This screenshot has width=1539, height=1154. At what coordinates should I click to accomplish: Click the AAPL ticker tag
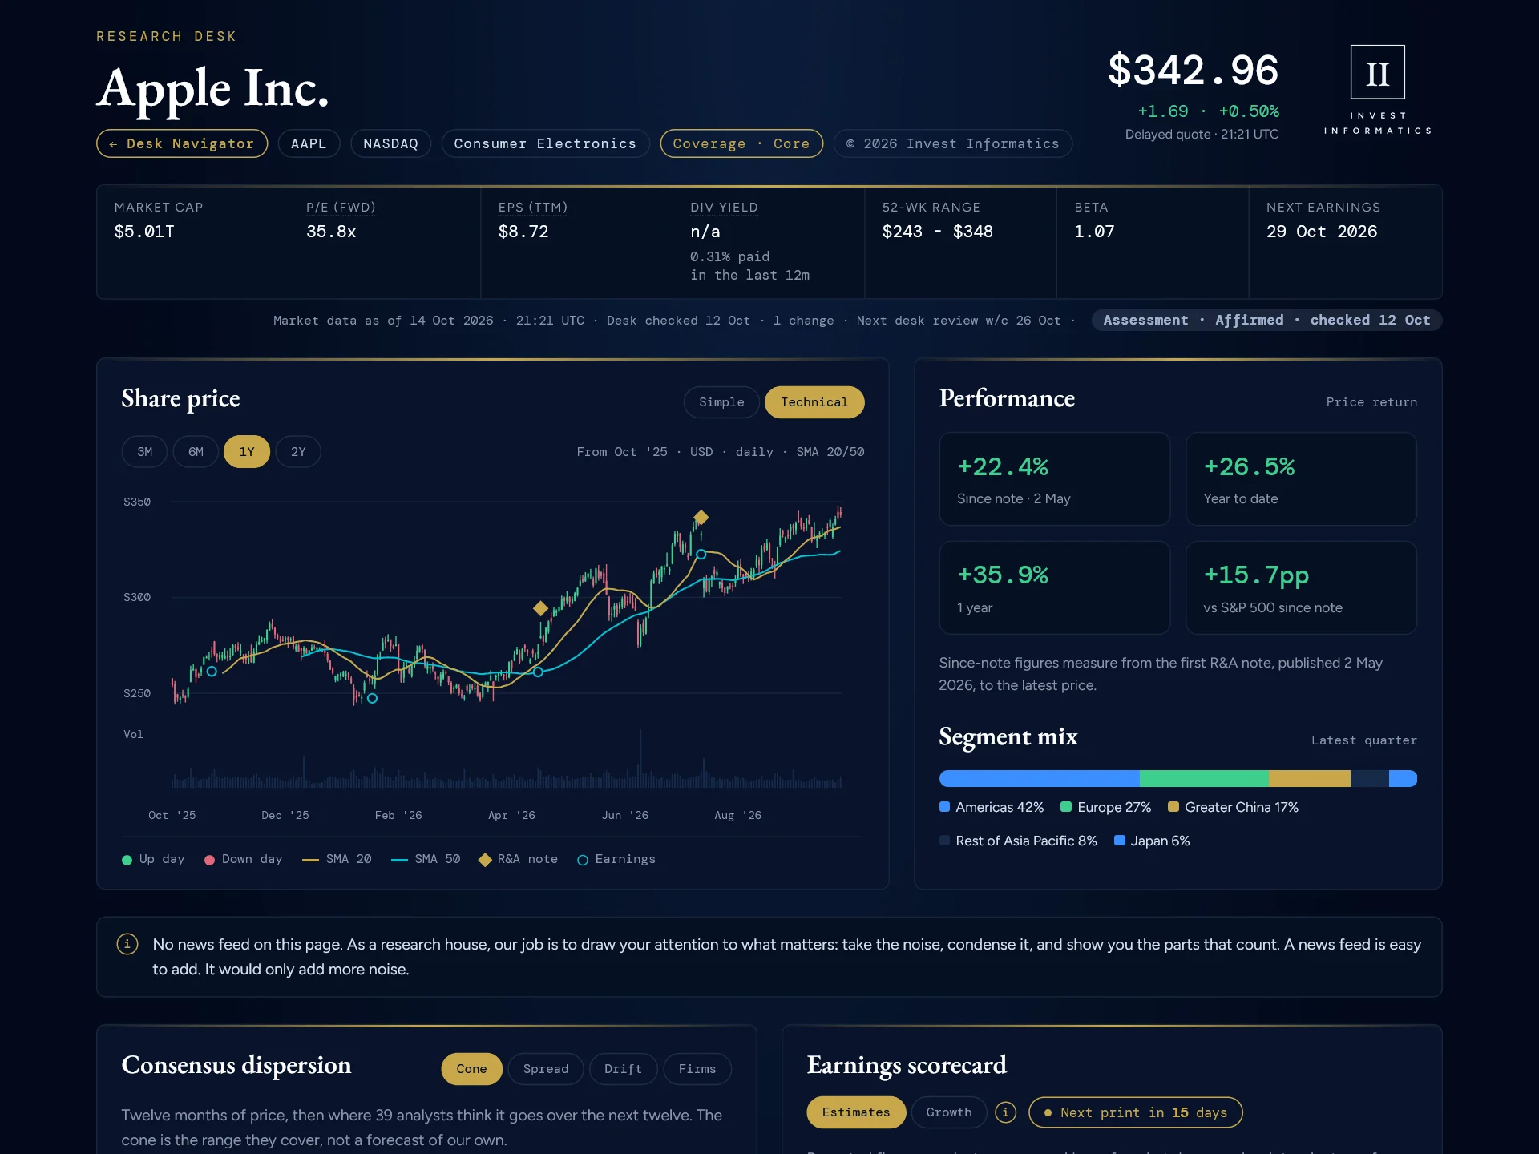(309, 143)
